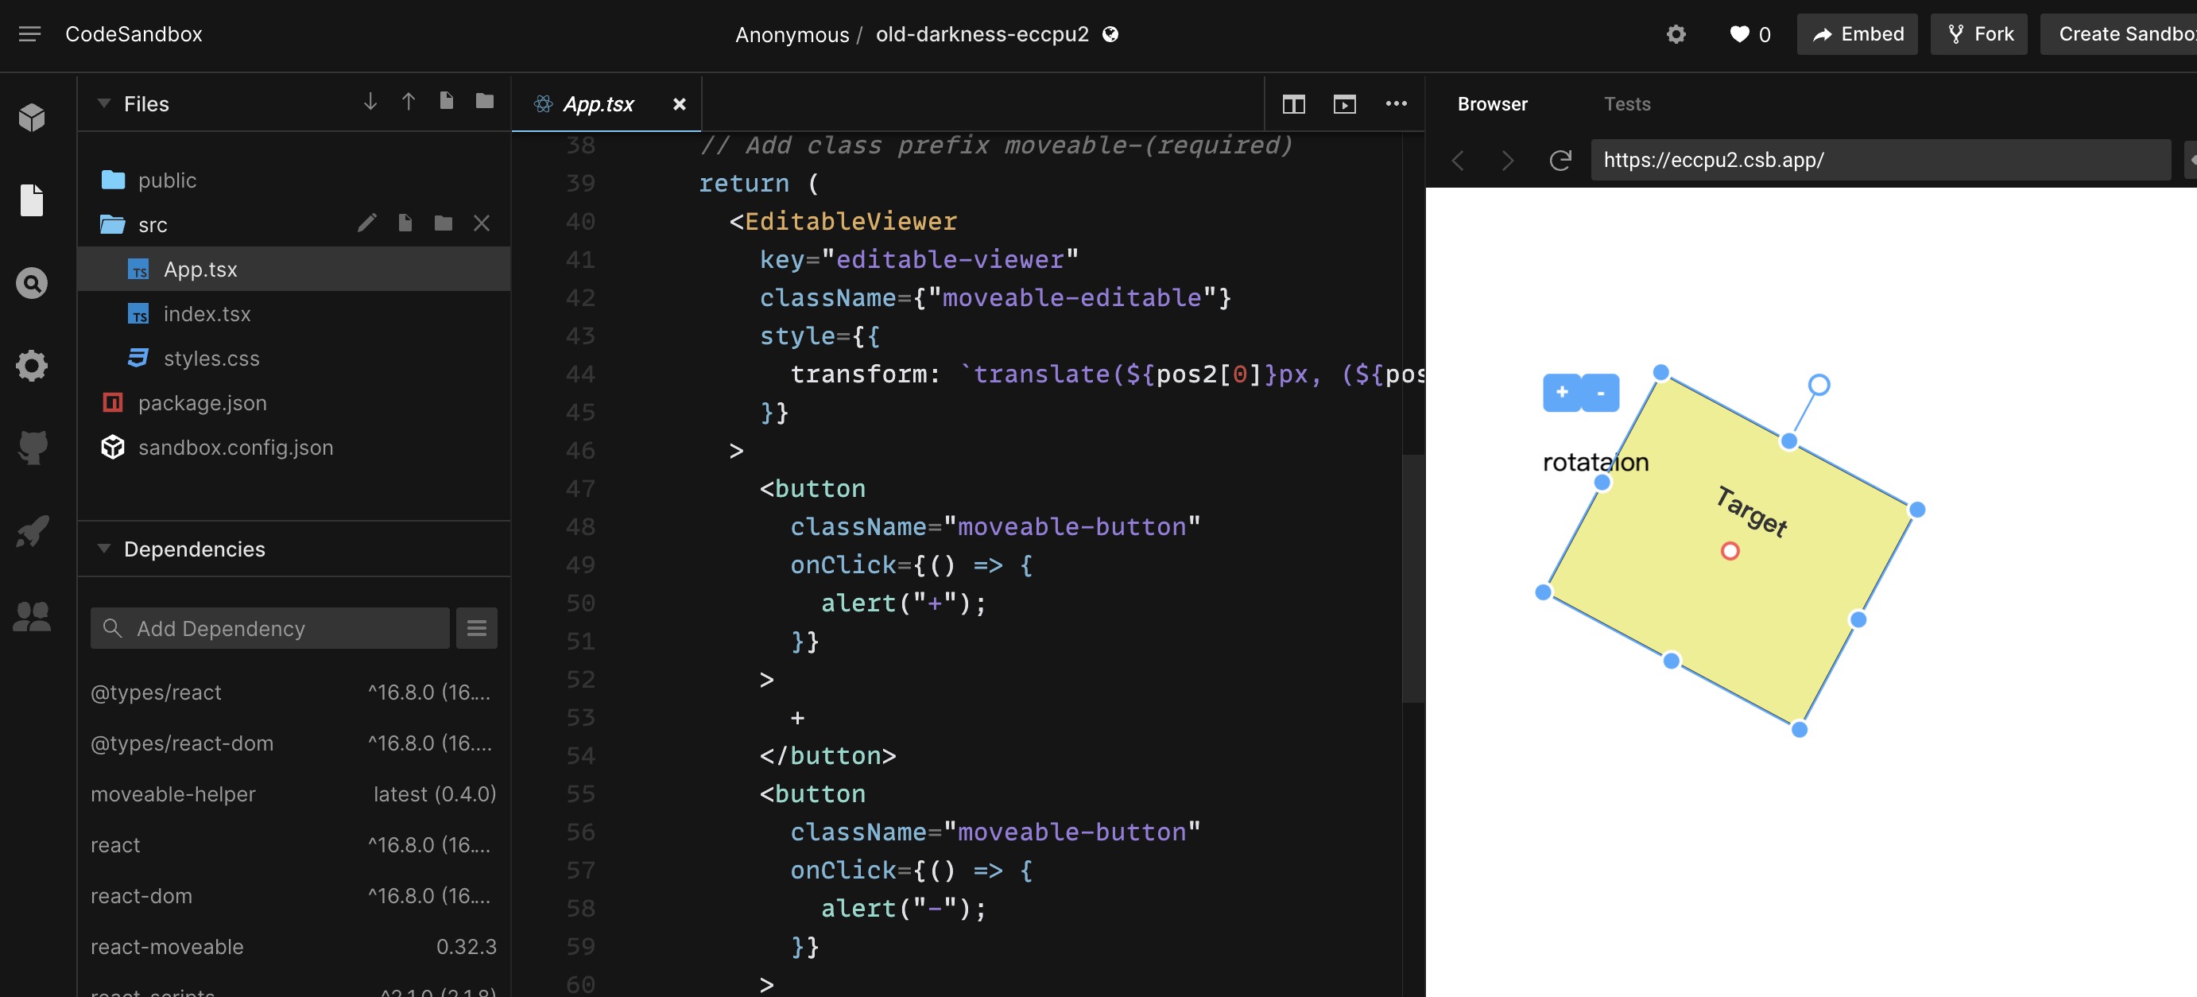Create a new file in the Files panel
The image size is (2197, 997).
(445, 101)
